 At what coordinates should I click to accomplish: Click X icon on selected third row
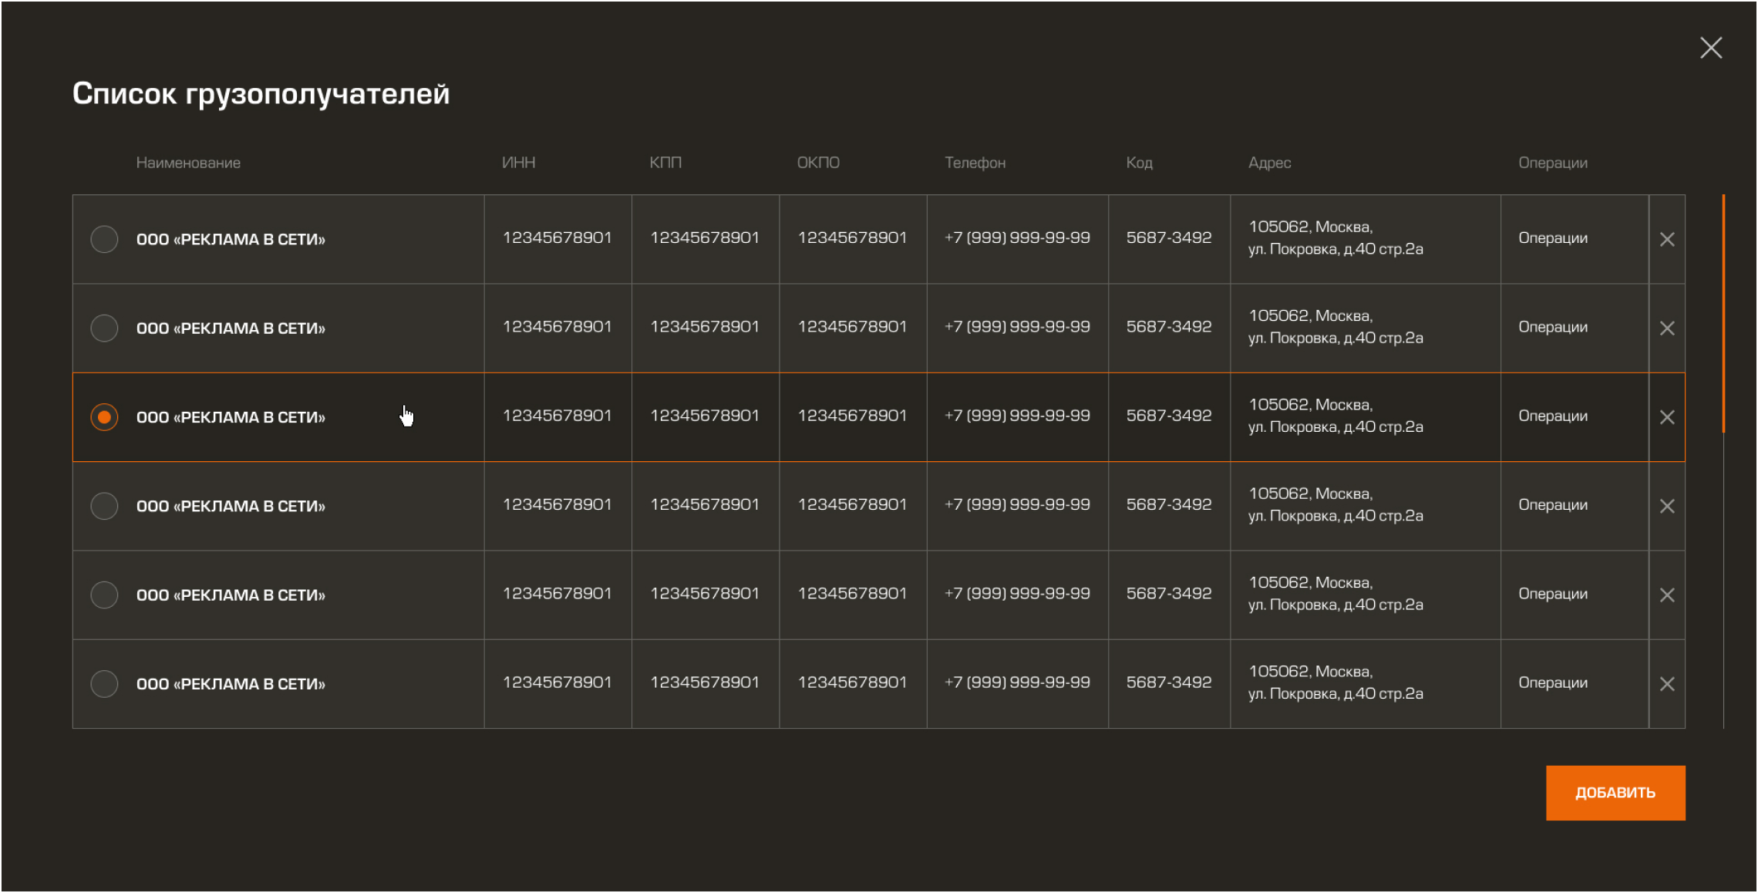(1666, 417)
